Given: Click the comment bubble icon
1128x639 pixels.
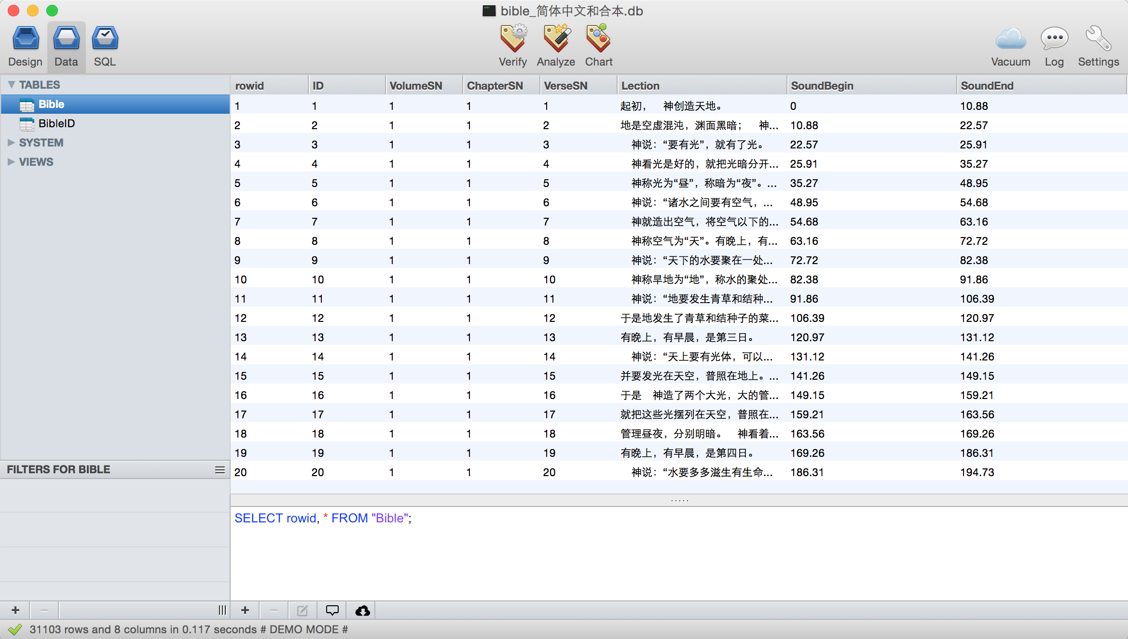Looking at the screenshot, I should point(332,611).
